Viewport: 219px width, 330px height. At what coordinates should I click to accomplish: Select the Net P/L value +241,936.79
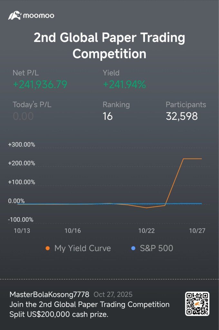[40, 84]
